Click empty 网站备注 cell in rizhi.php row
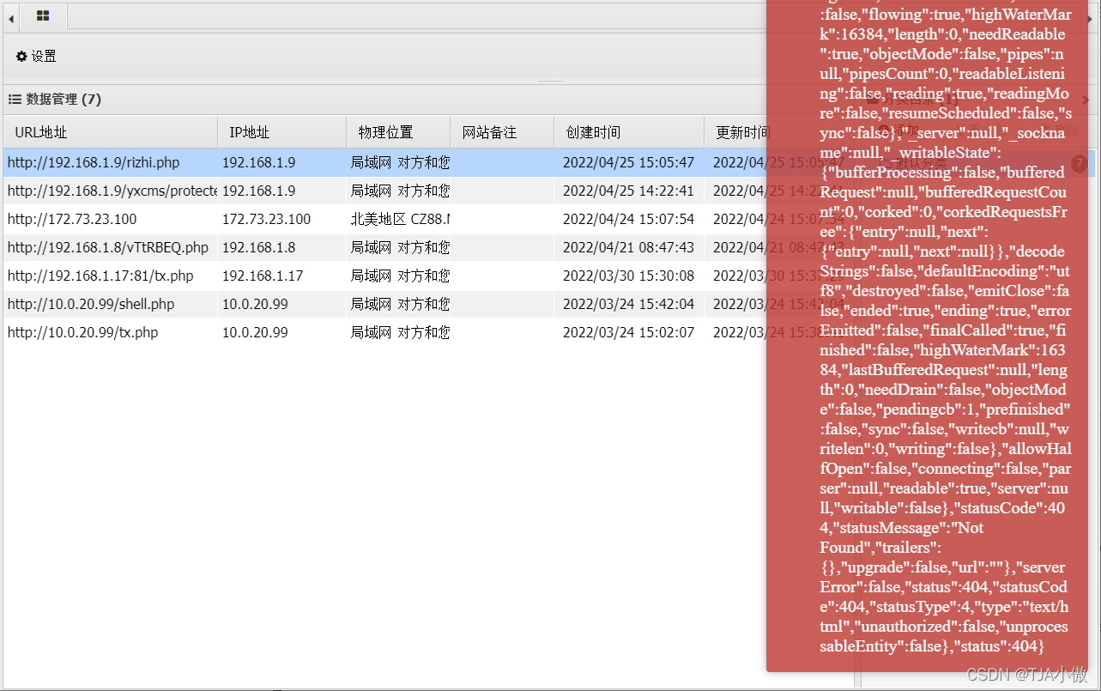 502,162
